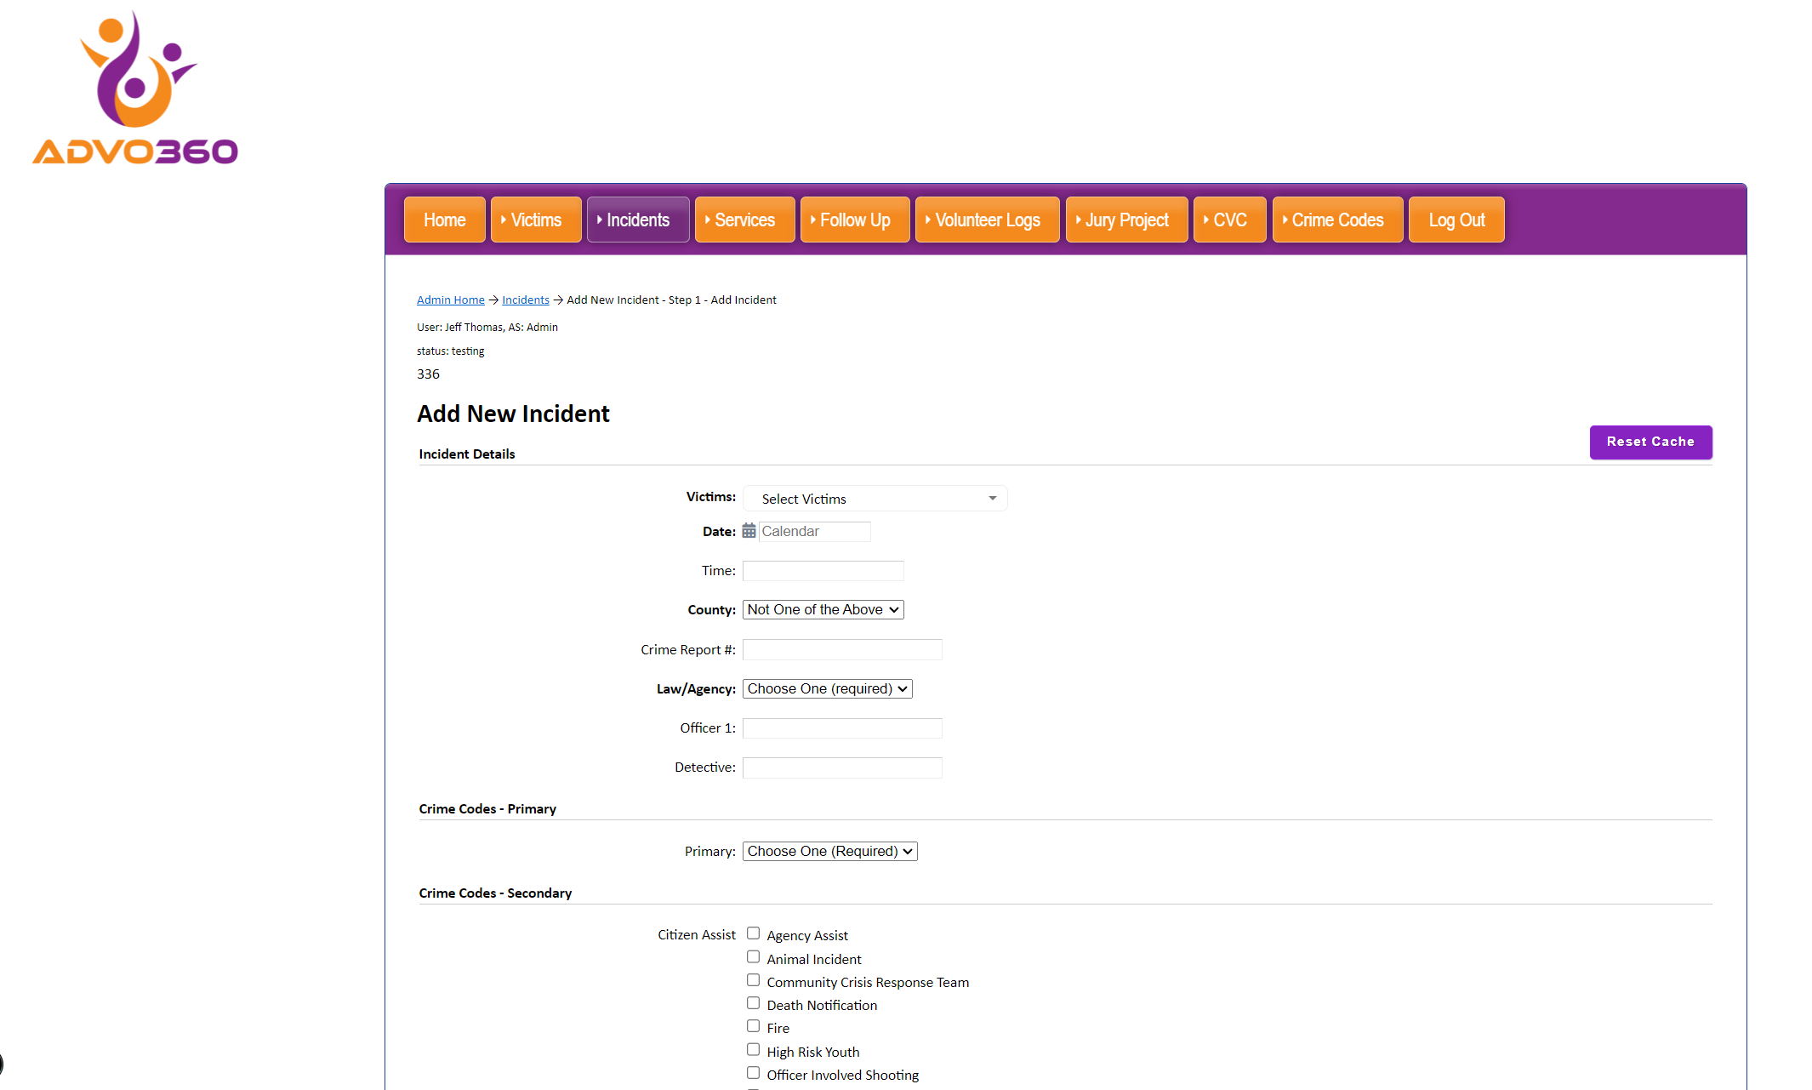Check the Agency Assist checkbox

tap(753, 933)
